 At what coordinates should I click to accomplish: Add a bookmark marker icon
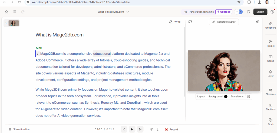[158, 129]
